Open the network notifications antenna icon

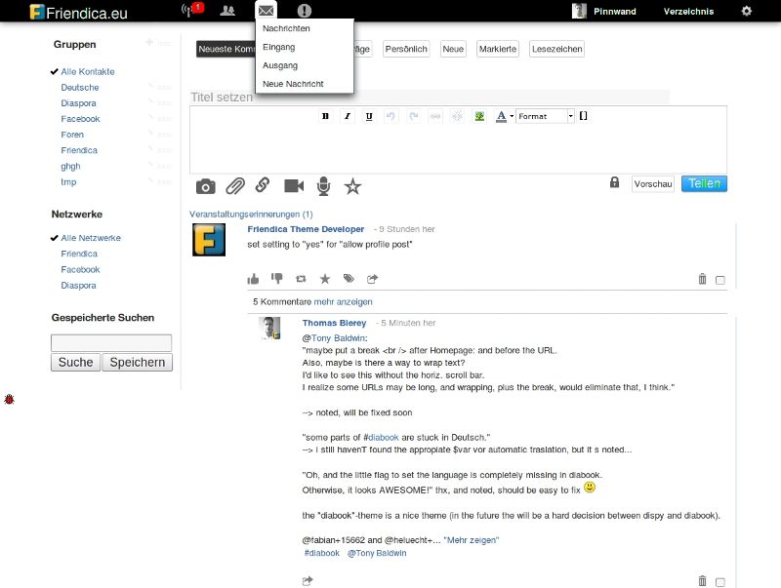[x=187, y=11]
